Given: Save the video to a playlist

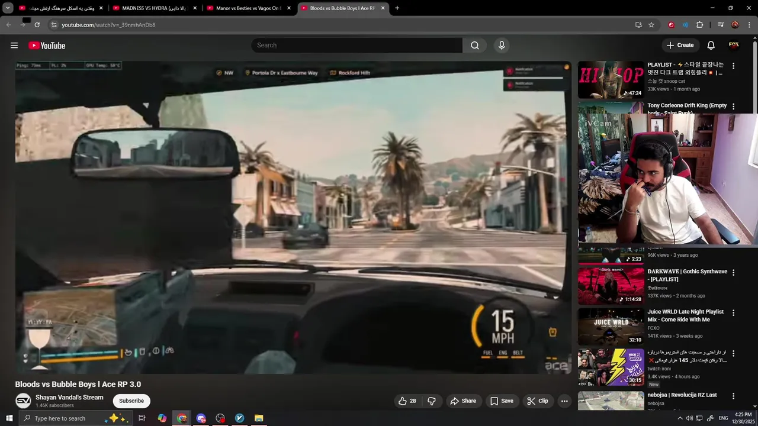Looking at the screenshot, I should [x=501, y=401].
